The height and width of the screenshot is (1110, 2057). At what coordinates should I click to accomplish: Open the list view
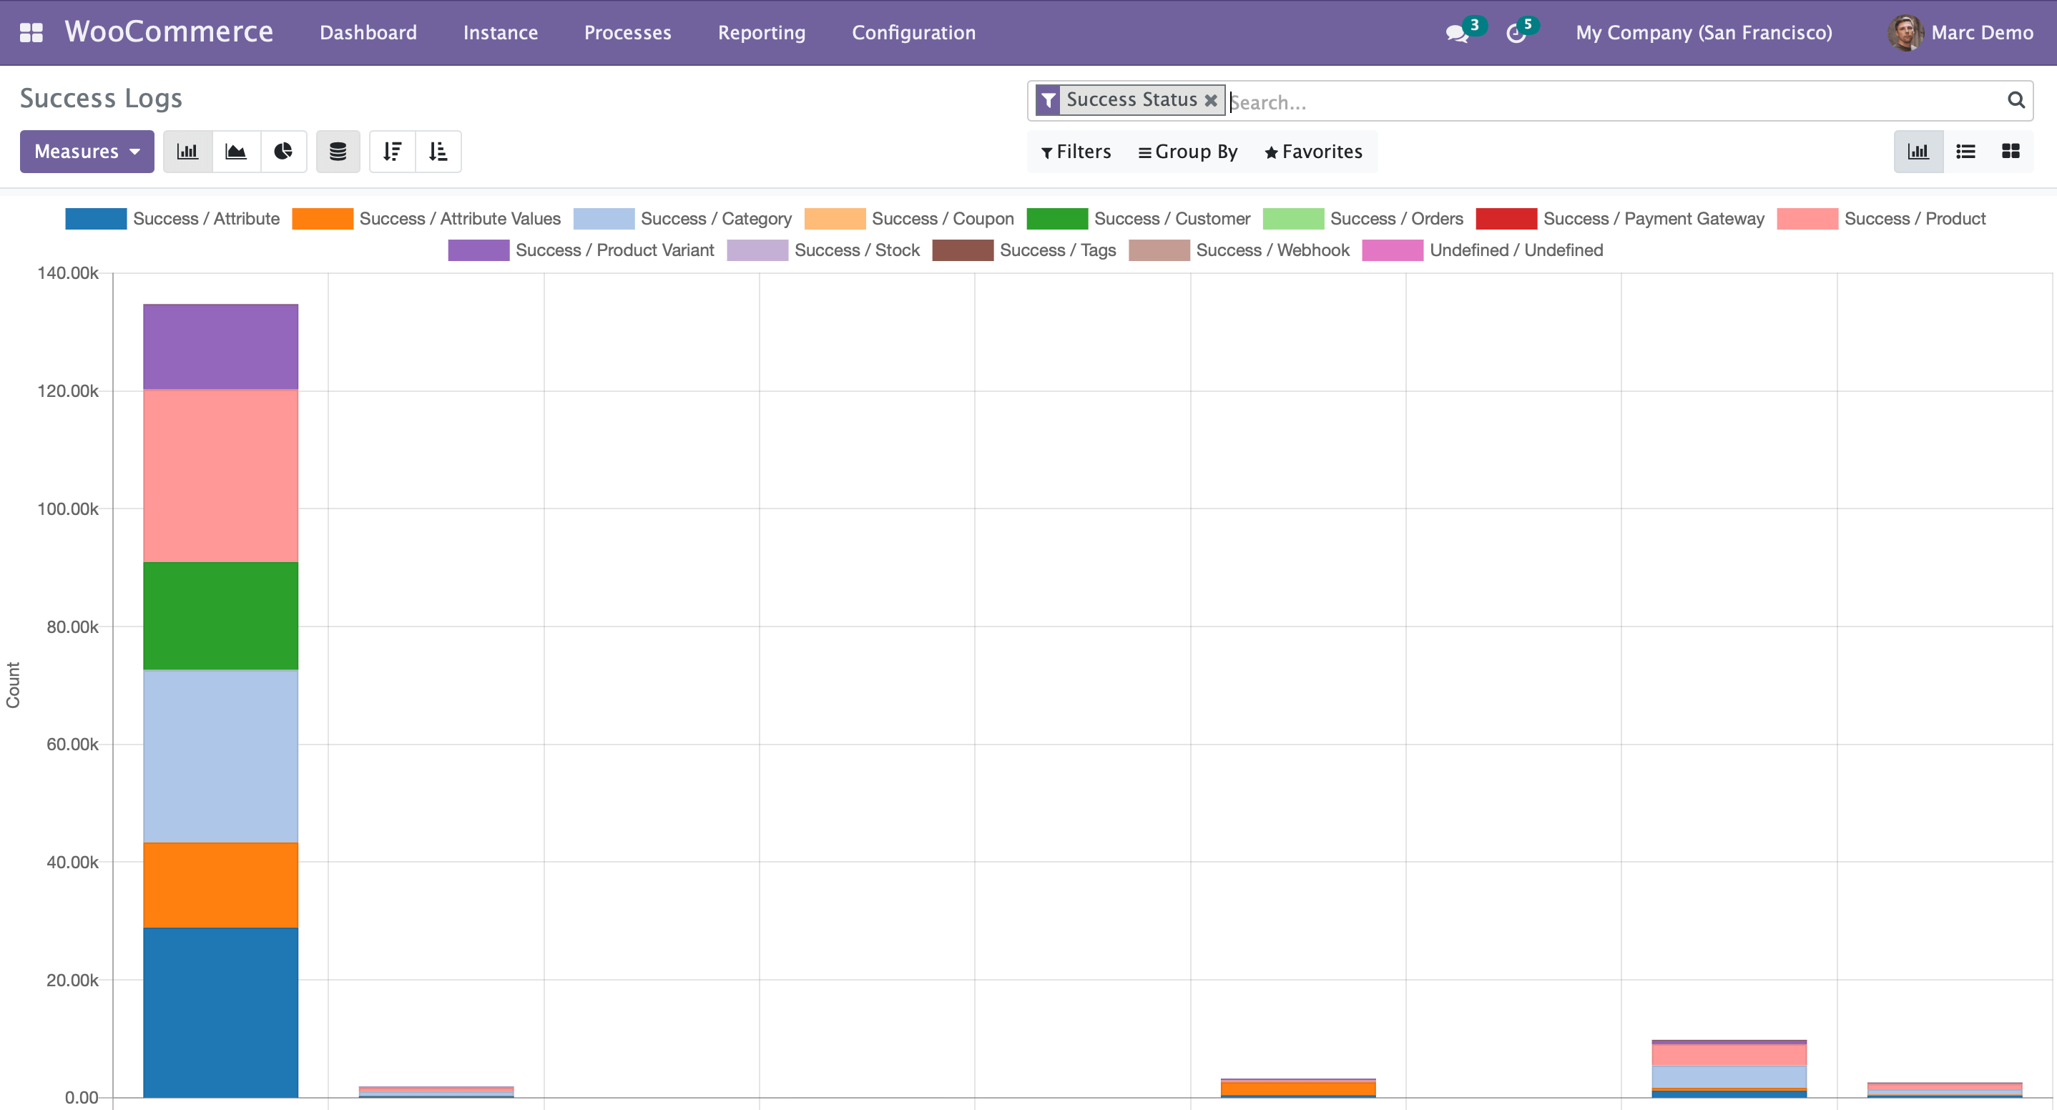pyautogui.click(x=1965, y=152)
